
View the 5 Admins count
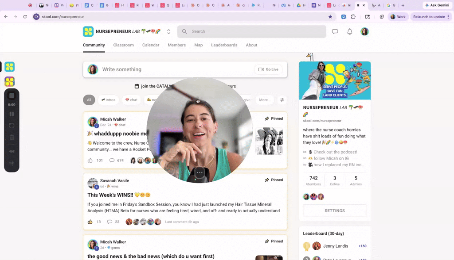pos(356,180)
